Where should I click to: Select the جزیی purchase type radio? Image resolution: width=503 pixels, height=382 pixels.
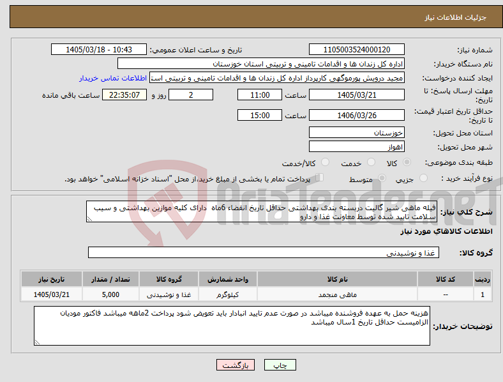click(423, 178)
